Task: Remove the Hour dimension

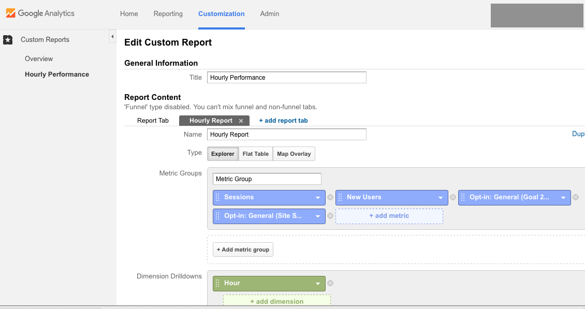Action: (330, 283)
